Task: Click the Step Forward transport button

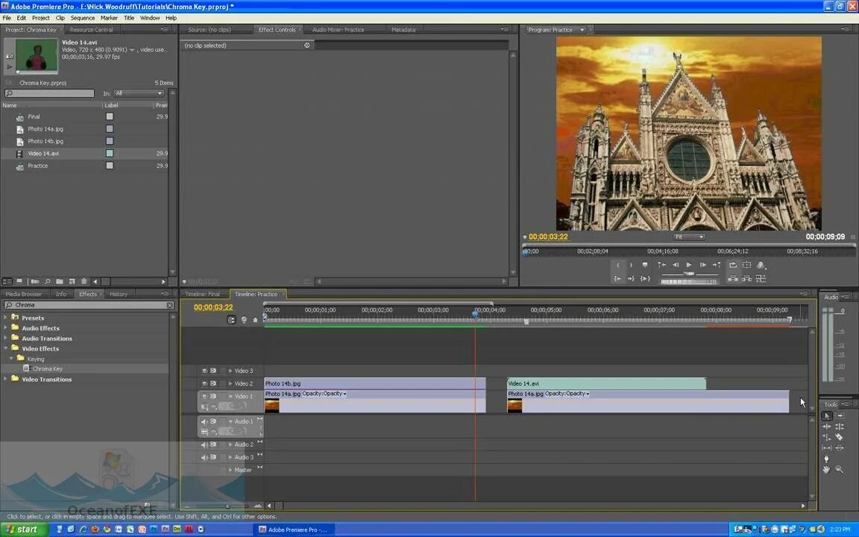Action: pyautogui.click(x=702, y=264)
